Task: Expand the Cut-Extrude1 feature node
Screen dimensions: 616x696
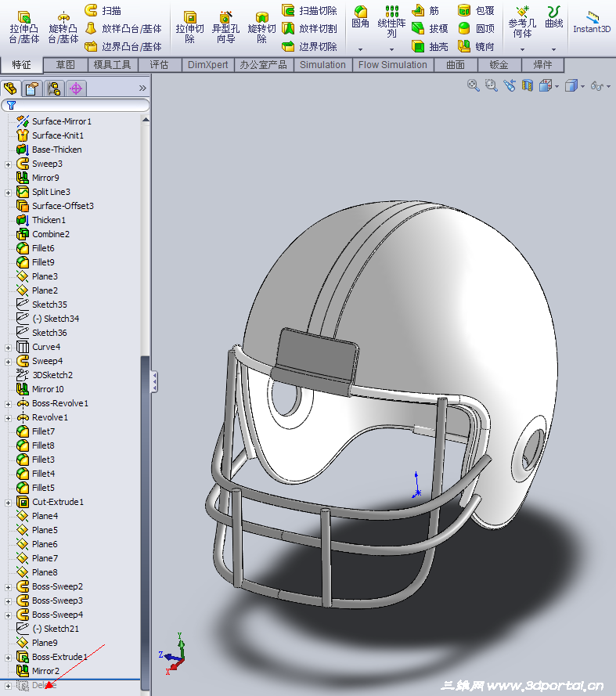Action: pos(8,503)
